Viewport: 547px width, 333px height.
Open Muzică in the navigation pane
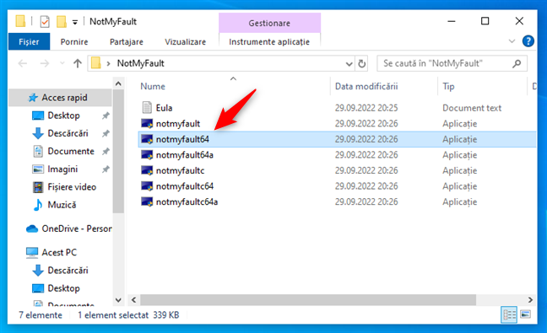(62, 205)
